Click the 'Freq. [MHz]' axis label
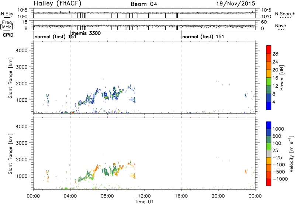The width and height of the screenshot is (295, 204). coord(7,25)
